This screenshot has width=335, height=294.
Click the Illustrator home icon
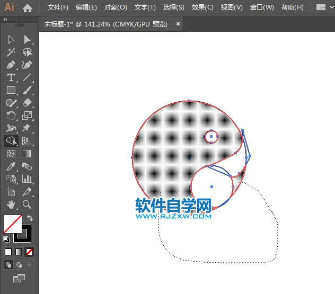[28, 8]
